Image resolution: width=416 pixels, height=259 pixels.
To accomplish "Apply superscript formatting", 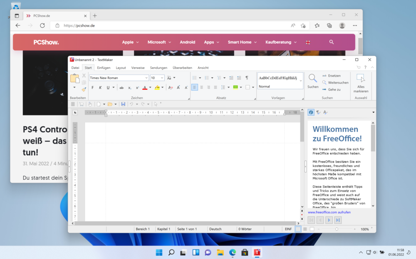I will (x=137, y=88).
